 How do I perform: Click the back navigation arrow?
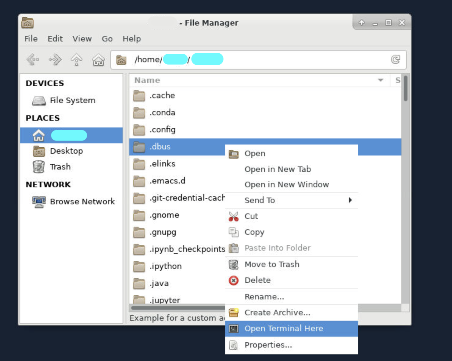click(x=33, y=59)
